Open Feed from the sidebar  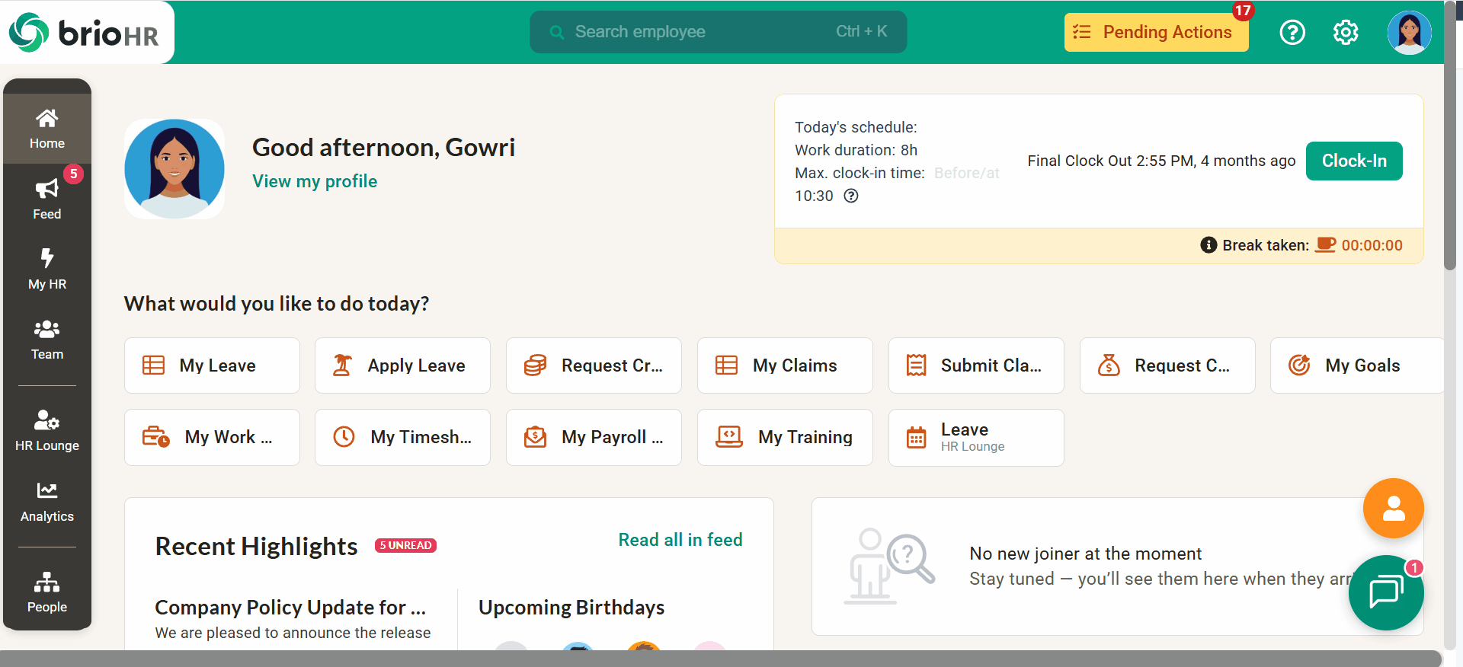pos(47,199)
